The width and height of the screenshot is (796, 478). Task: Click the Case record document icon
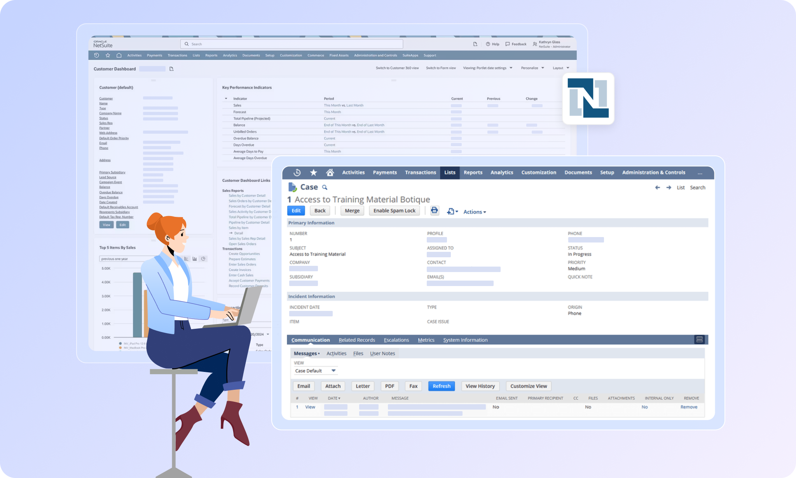coord(292,187)
